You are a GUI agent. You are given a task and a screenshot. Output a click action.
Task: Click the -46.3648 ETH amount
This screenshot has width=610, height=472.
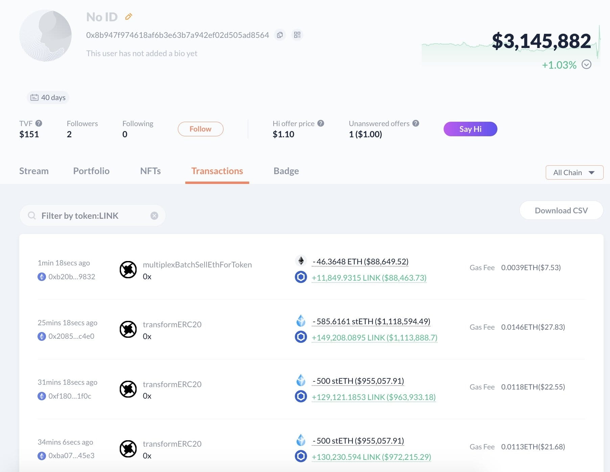[360, 262]
